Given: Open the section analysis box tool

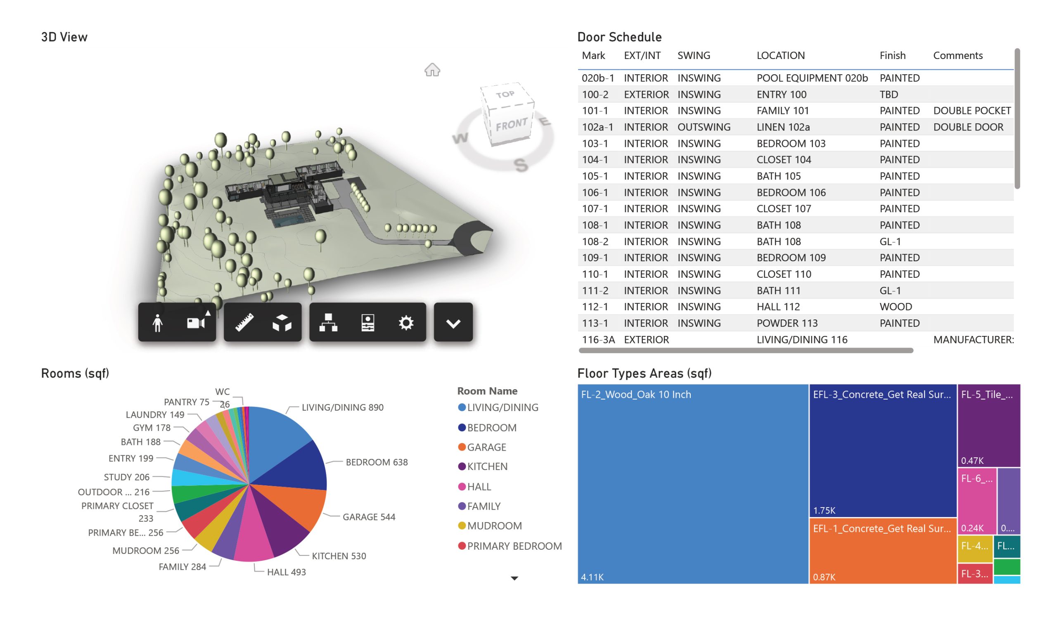Looking at the screenshot, I should [x=282, y=323].
